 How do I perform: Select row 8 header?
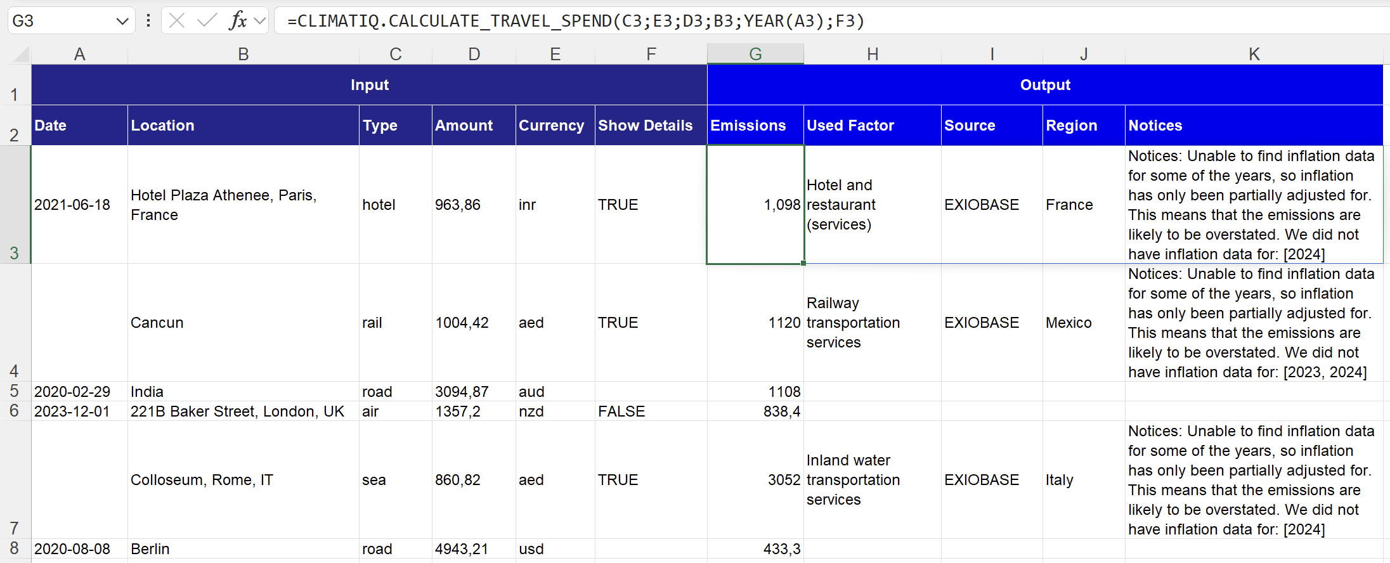[x=15, y=548]
